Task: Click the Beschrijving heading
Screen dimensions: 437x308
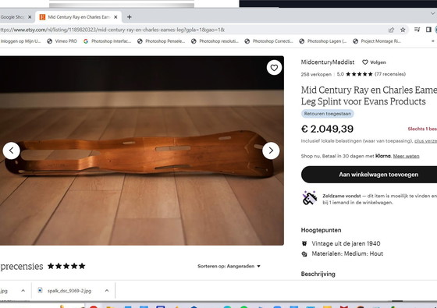Action: tap(318, 274)
